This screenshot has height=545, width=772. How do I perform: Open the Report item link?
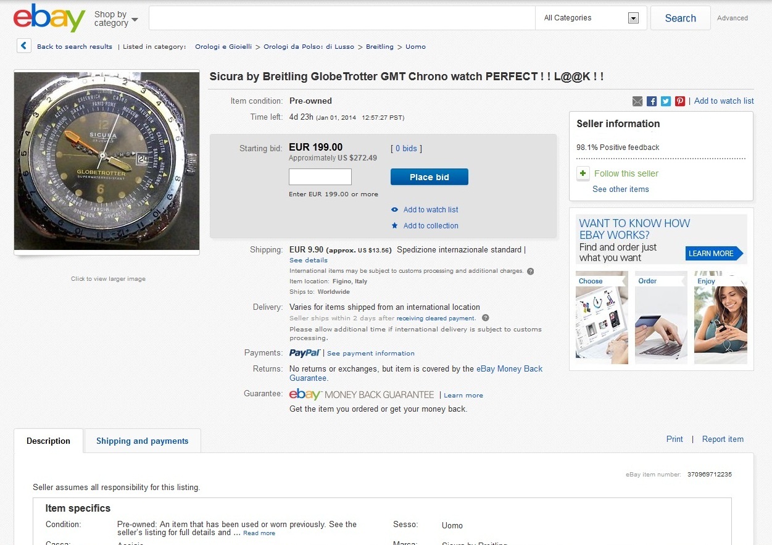(723, 439)
